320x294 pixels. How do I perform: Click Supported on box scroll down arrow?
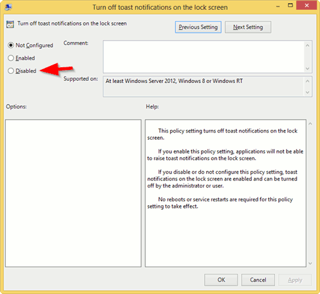(x=308, y=92)
